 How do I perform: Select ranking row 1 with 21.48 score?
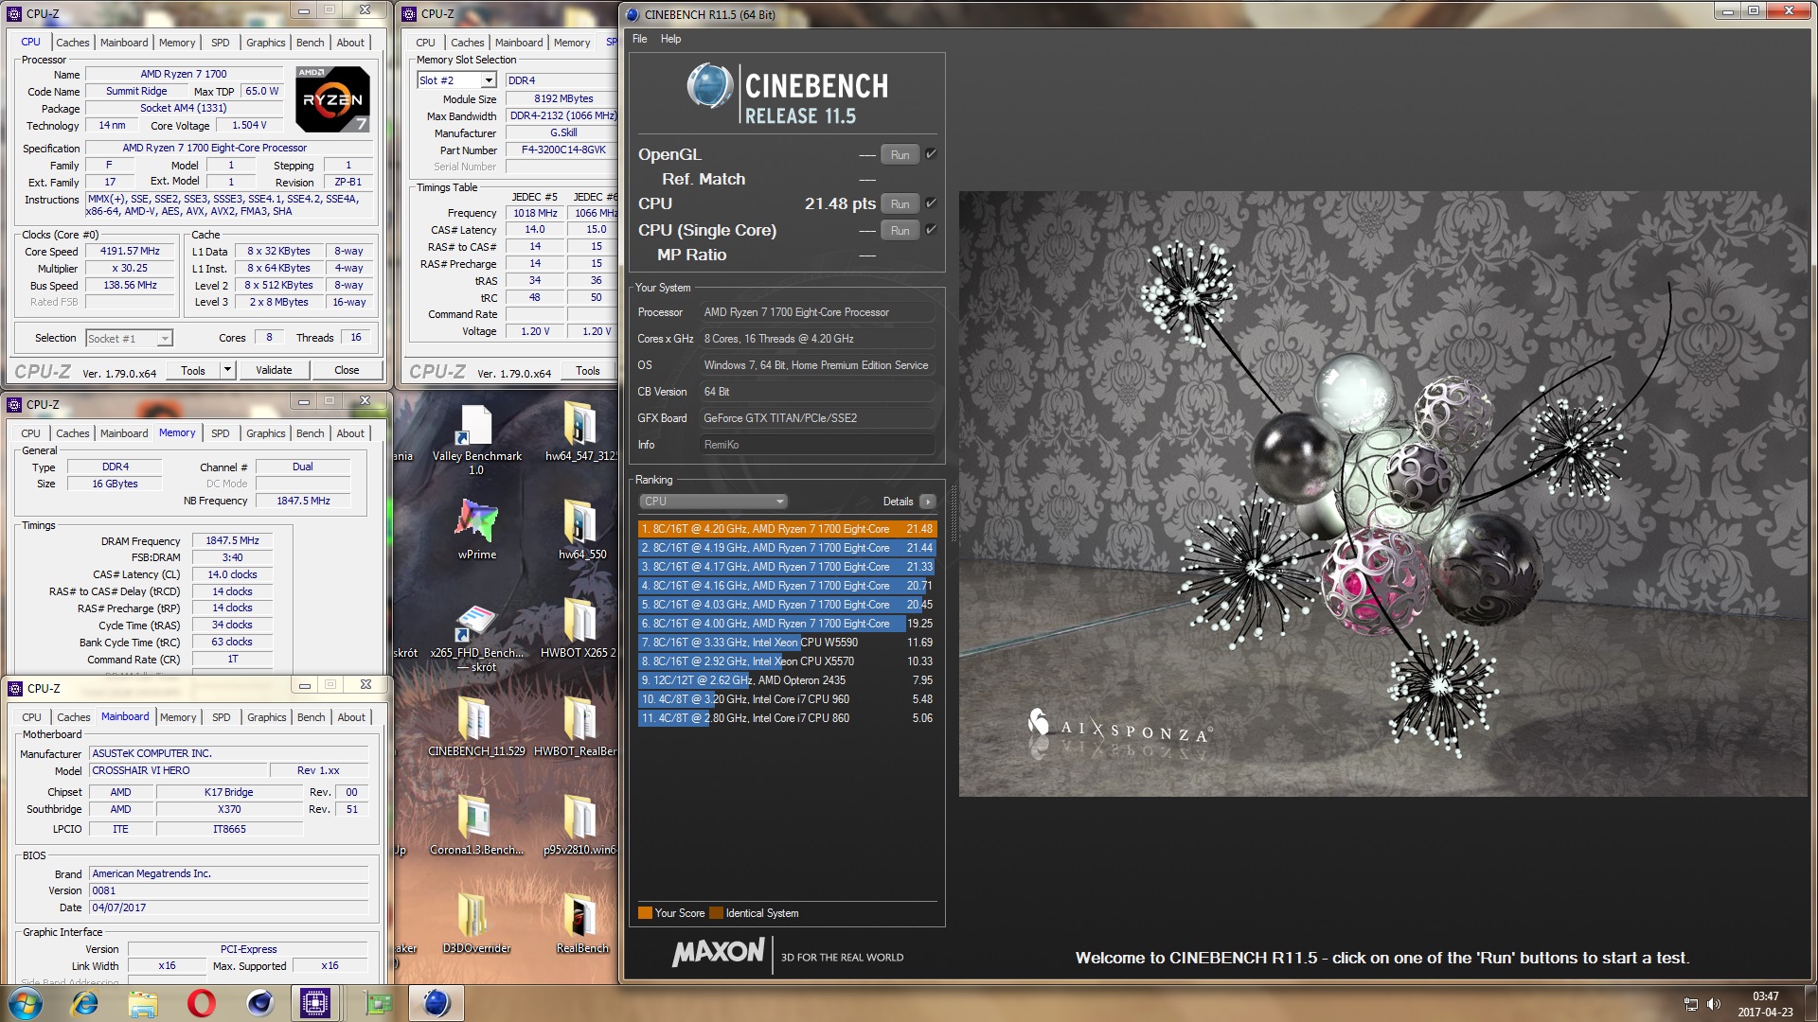tap(788, 529)
